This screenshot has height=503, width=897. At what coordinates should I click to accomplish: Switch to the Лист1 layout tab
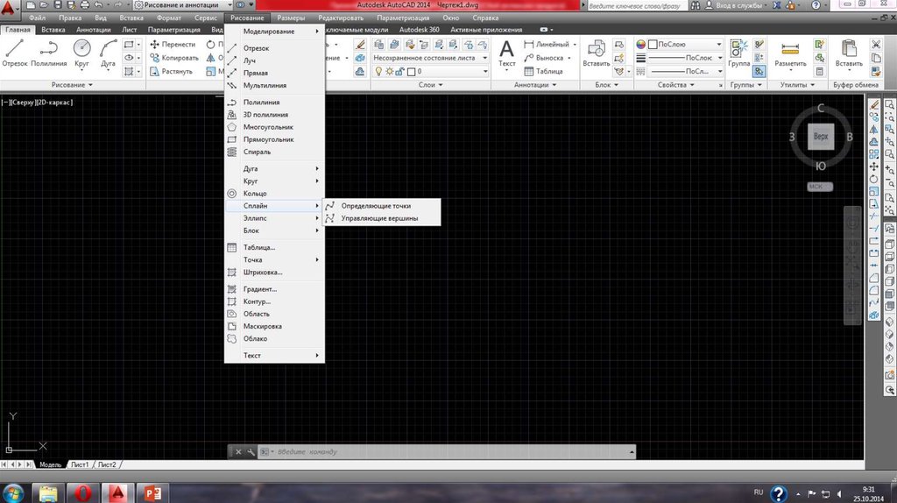80,464
